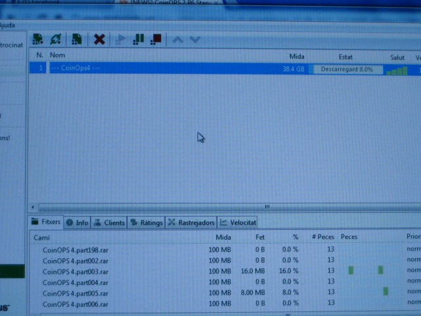Click the red X remove torrent icon
Image resolution: width=421 pixels, height=316 pixels.
[99, 39]
